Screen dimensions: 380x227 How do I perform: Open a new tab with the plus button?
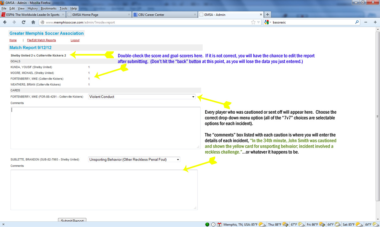coord(268,15)
